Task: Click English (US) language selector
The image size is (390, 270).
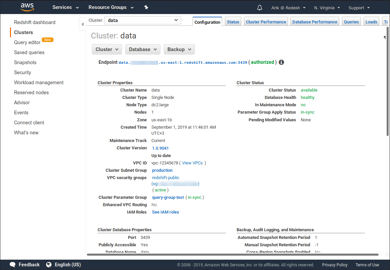Action: pyautogui.click(x=64, y=265)
